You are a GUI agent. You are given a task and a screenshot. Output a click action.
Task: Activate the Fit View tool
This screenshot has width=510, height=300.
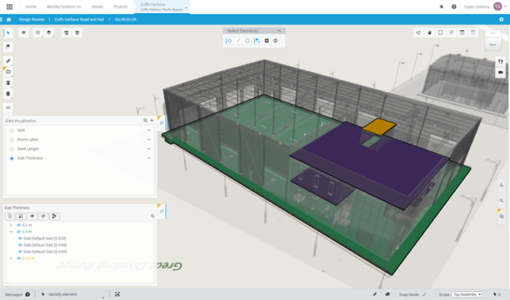point(441,33)
